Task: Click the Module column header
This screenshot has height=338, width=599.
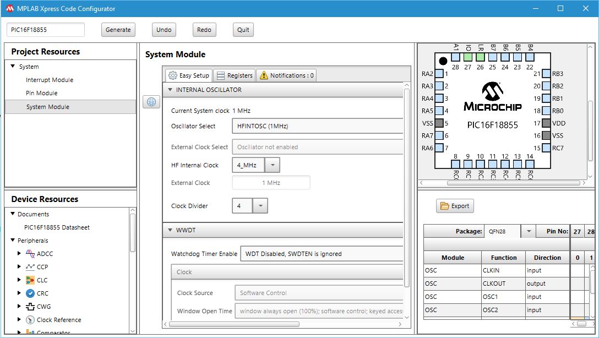Action: 453,258
